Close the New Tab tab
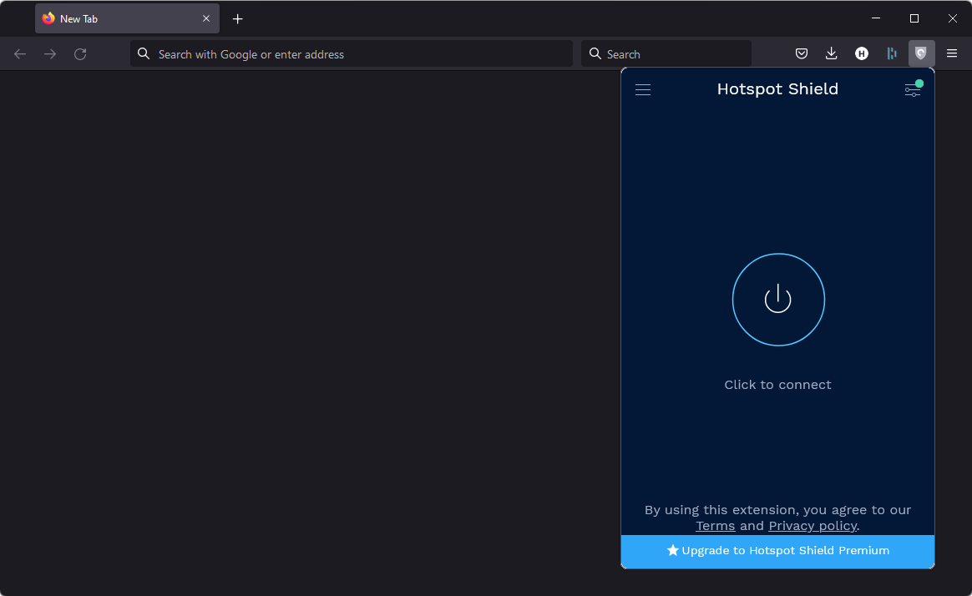Screen dimensions: 972x596 tap(206, 18)
